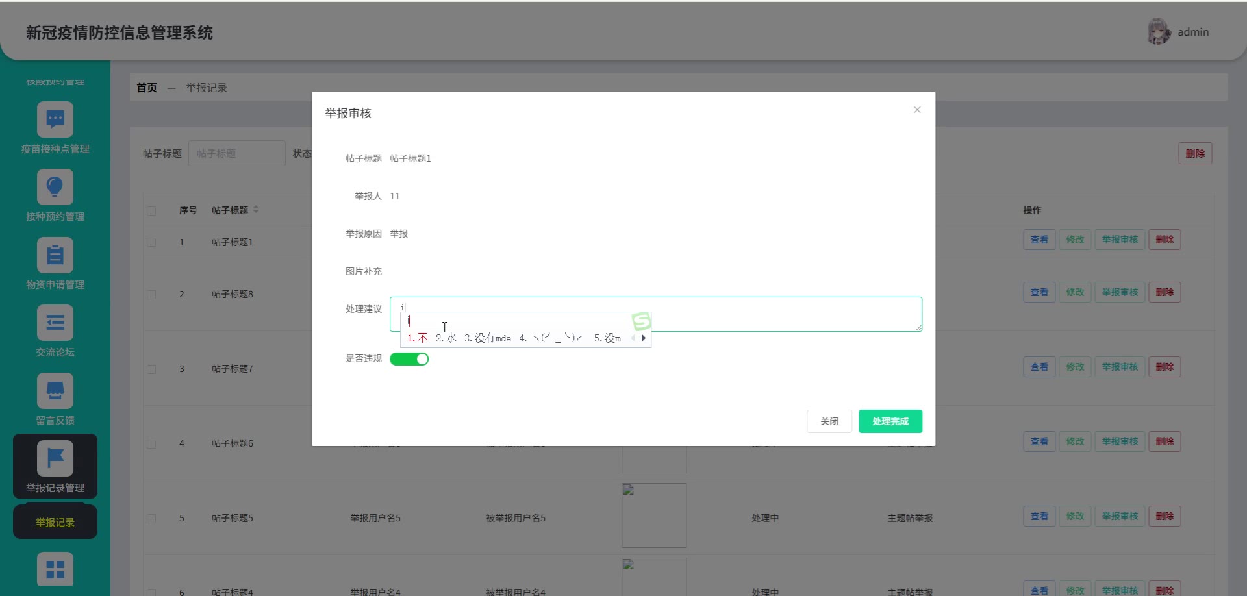The width and height of the screenshot is (1247, 596).
Task: Click 帖子标题7 title in the table
Action: pos(233,369)
